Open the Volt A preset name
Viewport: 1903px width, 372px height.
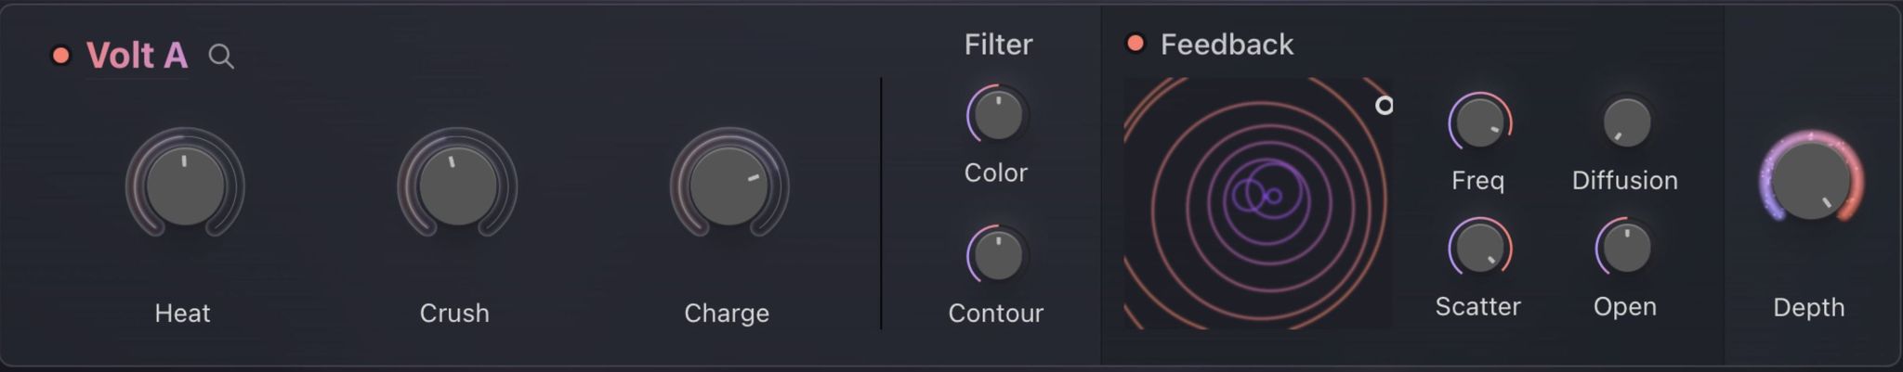[x=137, y=56]
